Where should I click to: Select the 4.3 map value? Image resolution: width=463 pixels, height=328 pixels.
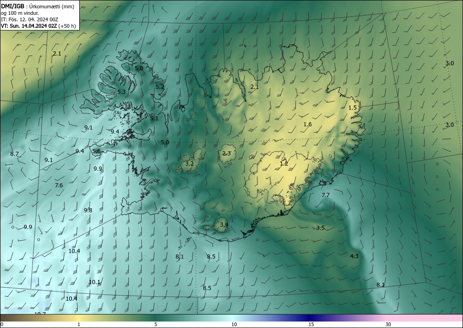pyautogui.click(x=354, y=256)
